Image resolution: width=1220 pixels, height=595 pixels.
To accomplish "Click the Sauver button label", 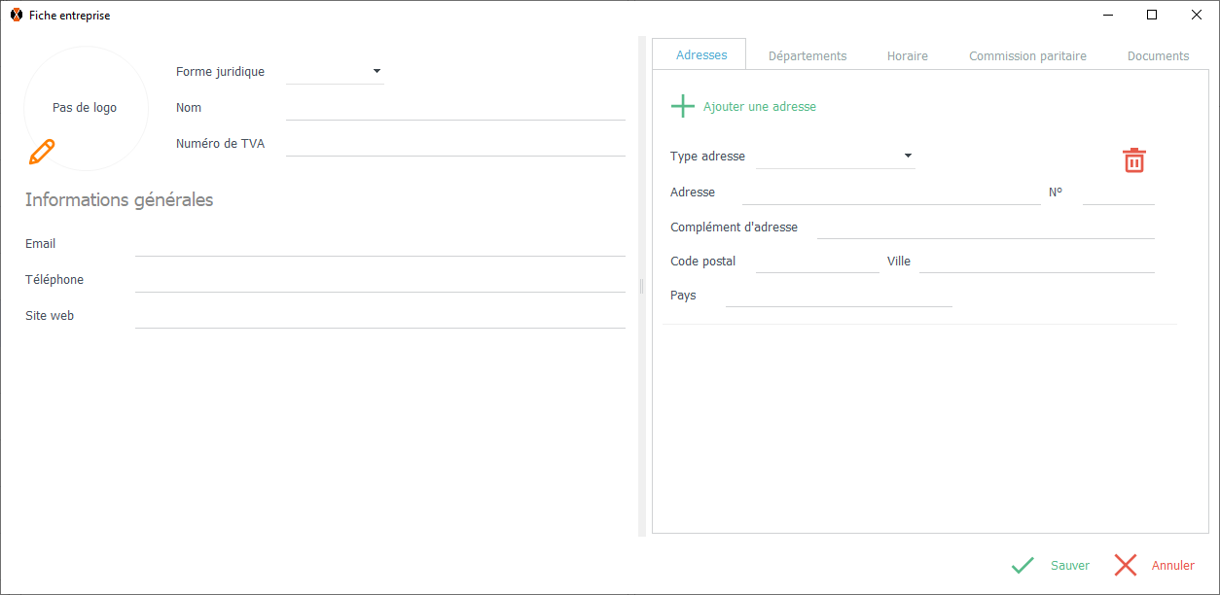I will [1069, 566].
